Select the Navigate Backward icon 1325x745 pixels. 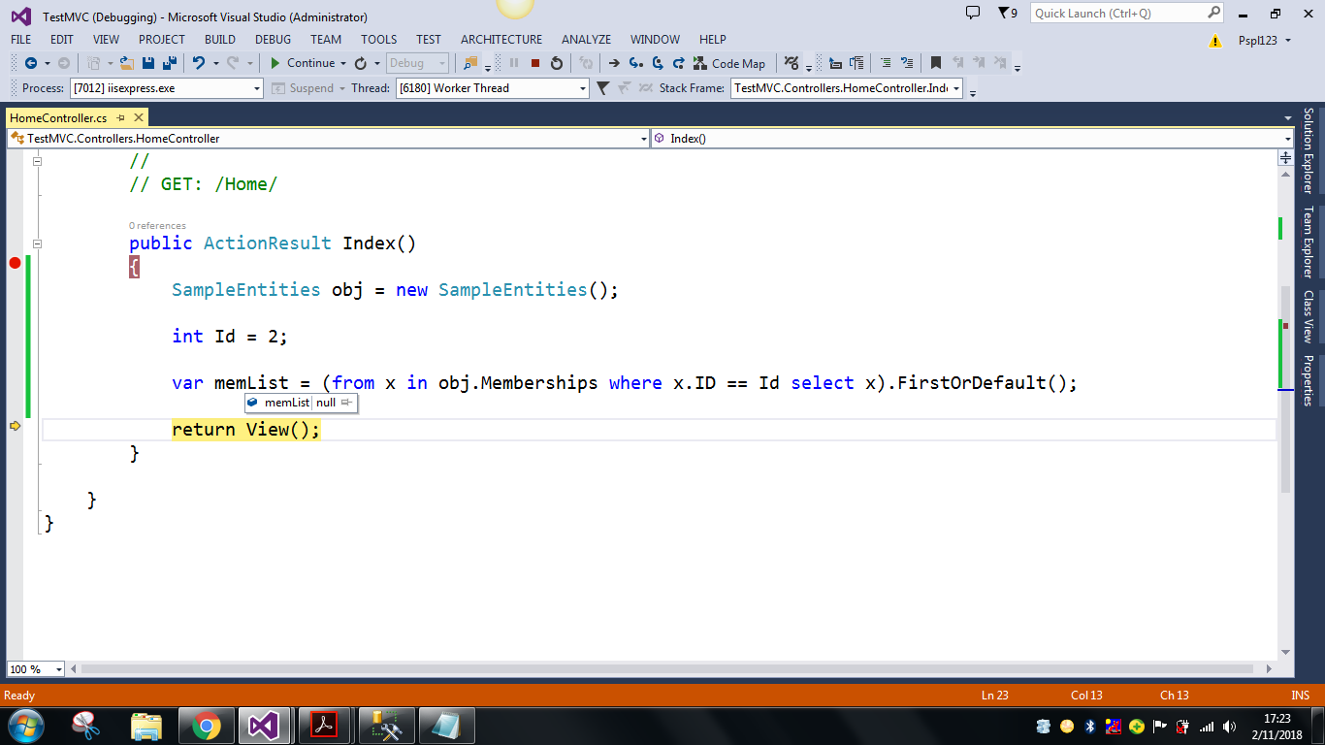coord(32,62)
